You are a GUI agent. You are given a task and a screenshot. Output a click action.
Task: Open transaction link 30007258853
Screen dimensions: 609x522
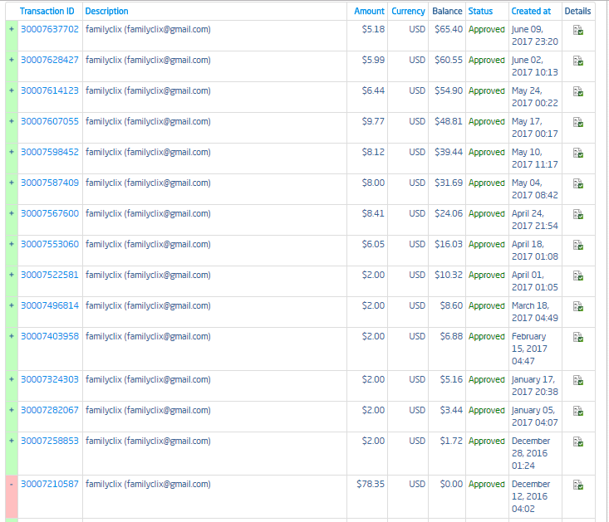click(x=50, y=441)
